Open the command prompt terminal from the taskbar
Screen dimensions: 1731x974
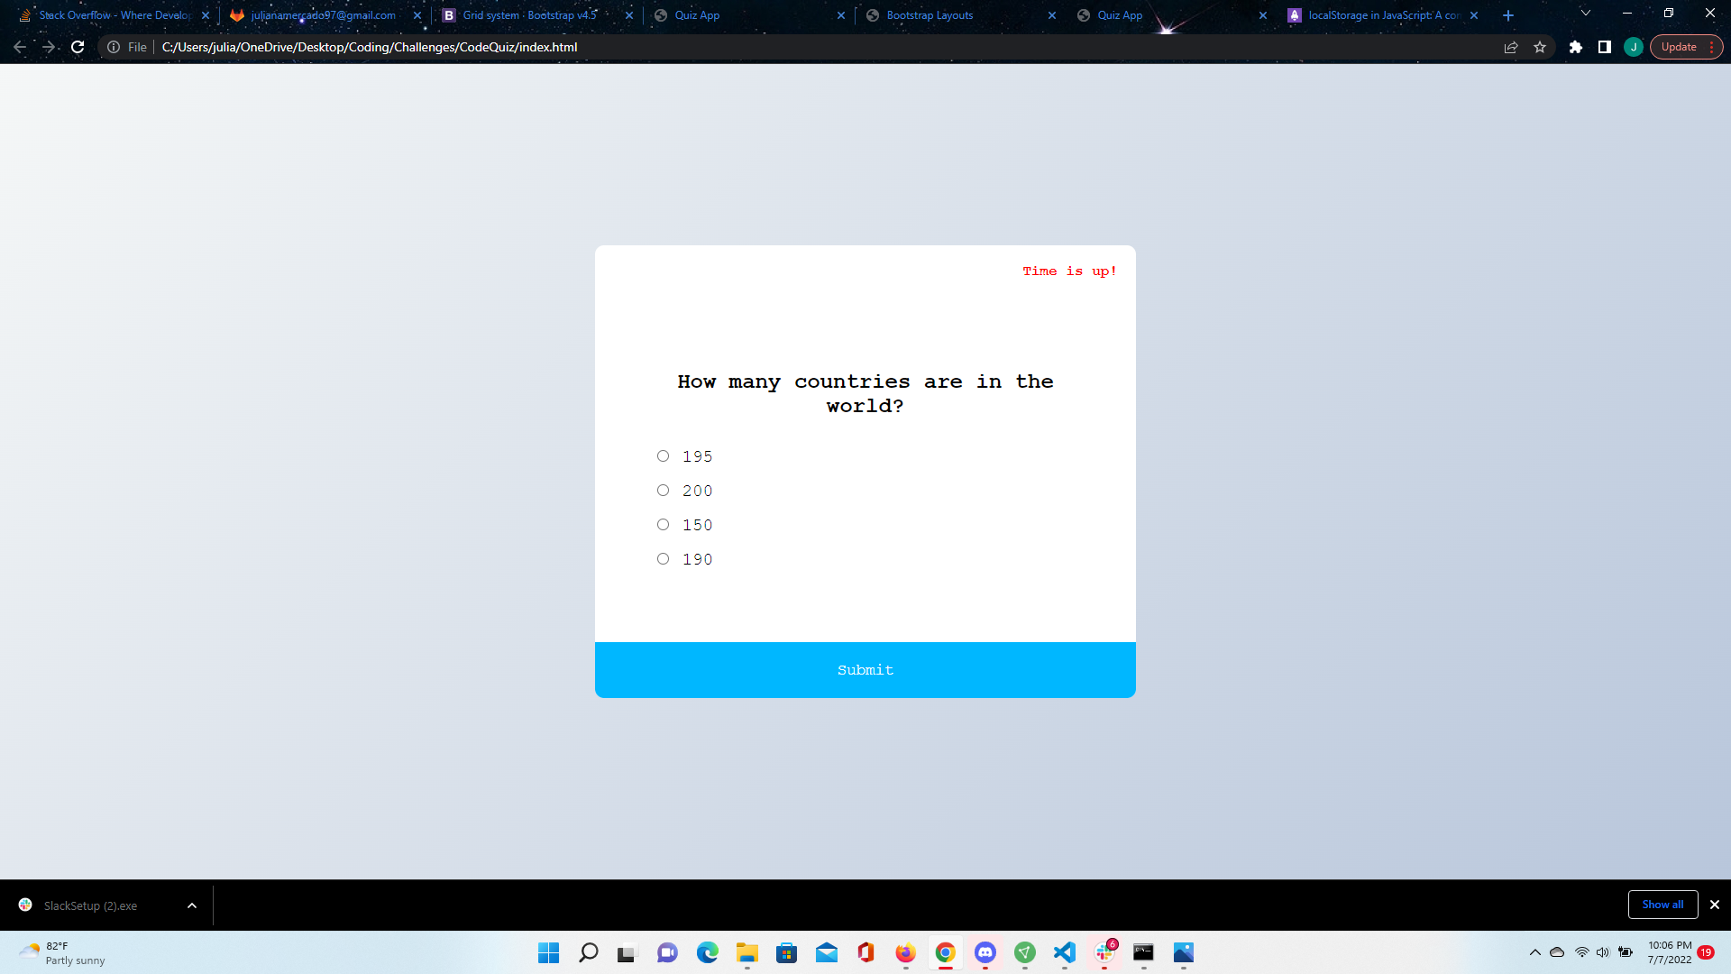tap(1144, 953)
